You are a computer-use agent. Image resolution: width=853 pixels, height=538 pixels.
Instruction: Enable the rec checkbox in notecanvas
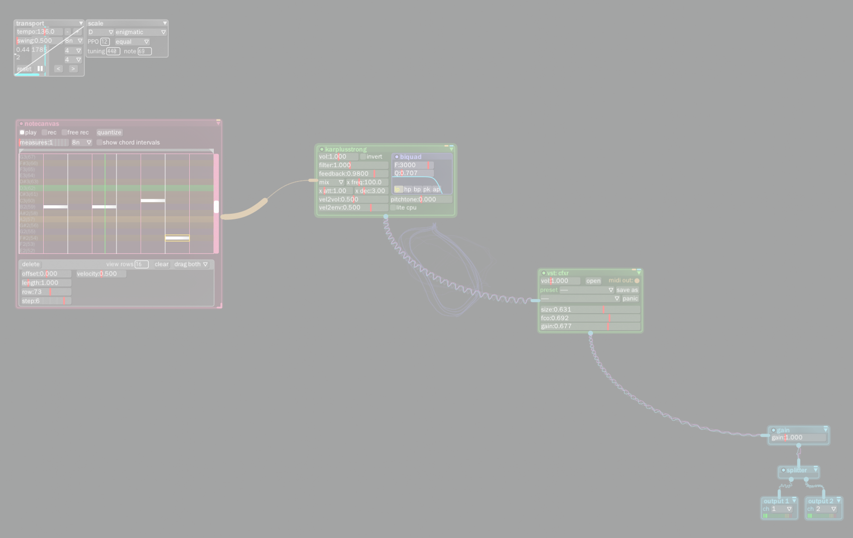pos(44,132)
